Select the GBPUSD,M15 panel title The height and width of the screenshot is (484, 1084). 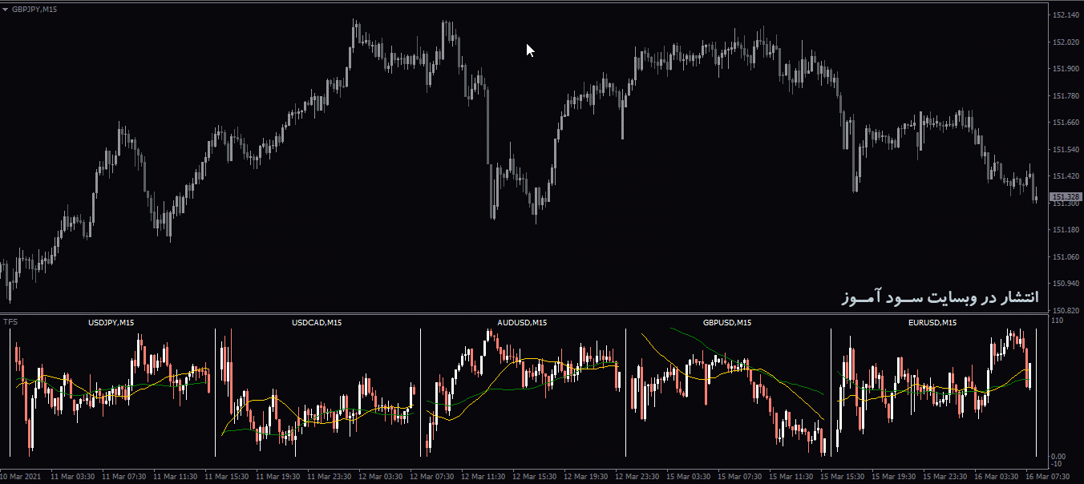tap(726, 322)
